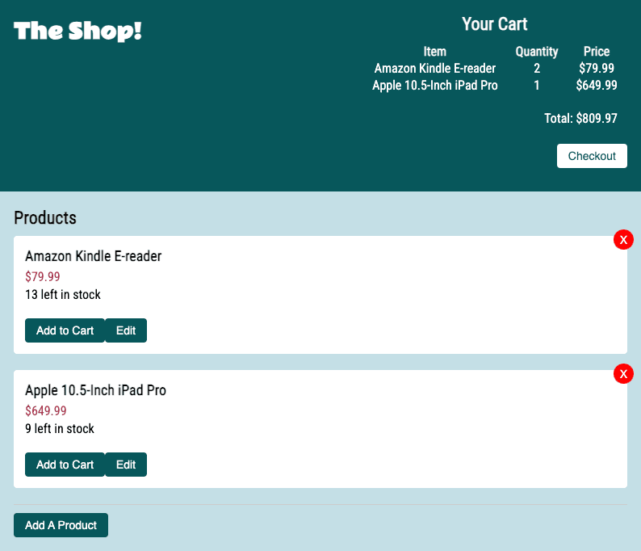641x551 pixels.
Task: Click Apple 10.5-Inch iPad Pro product card title
Action: pos(95,390)
